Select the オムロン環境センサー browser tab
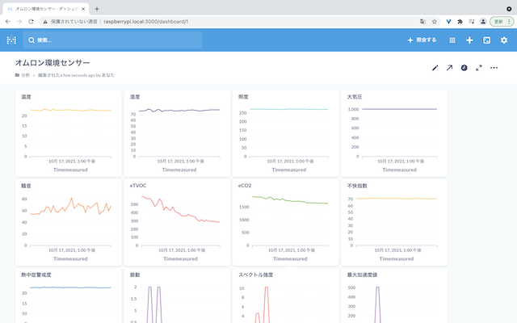The image size is (517, 323). pos(46,9)
